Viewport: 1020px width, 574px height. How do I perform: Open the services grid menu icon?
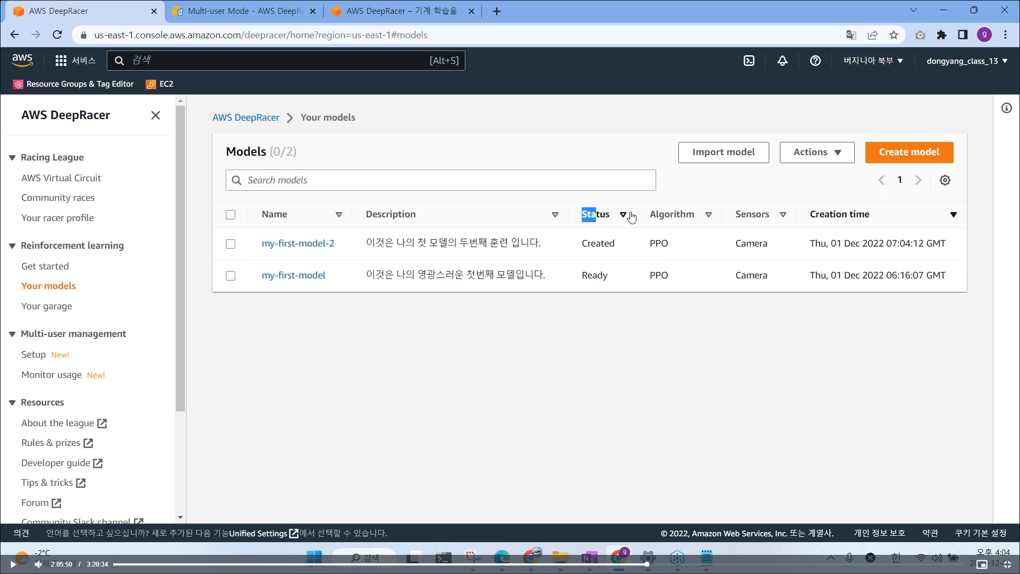(61, 61)
